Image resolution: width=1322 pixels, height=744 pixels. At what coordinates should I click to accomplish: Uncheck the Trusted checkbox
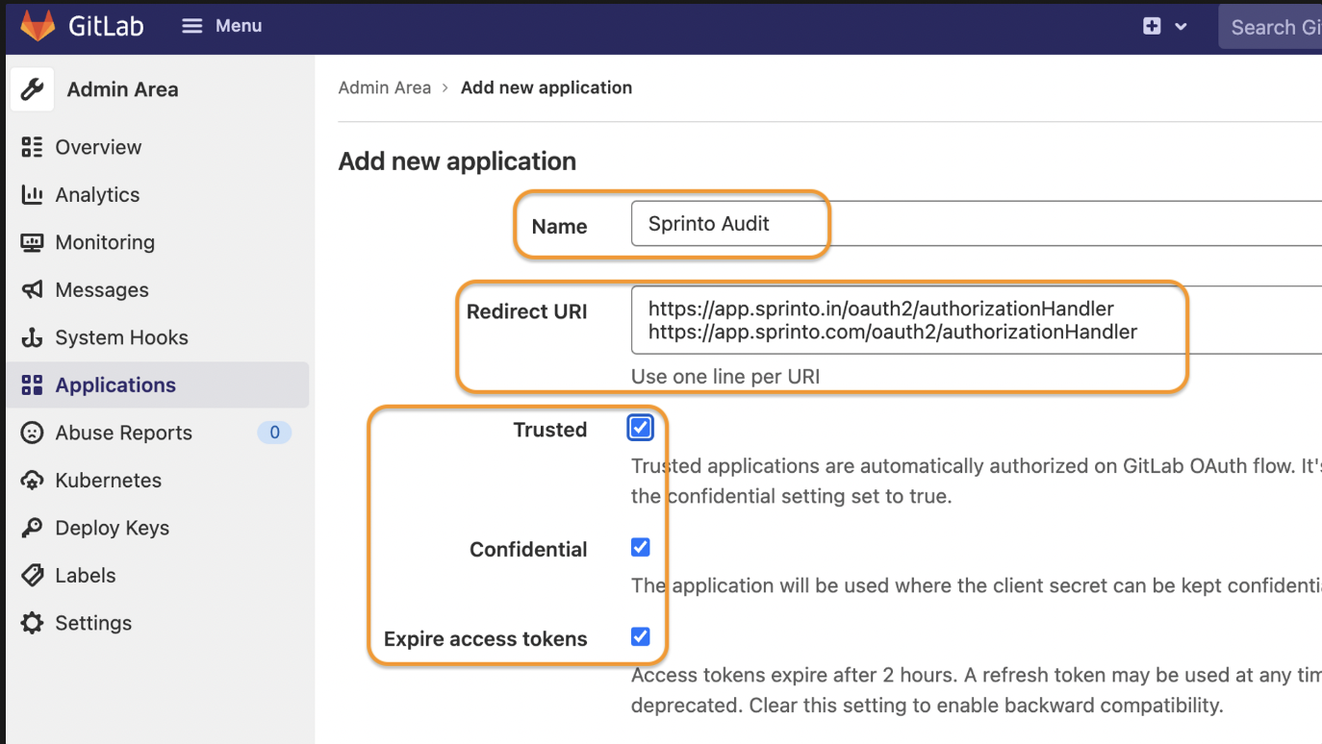[640, 428]
